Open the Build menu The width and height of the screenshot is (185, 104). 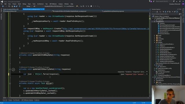tap(19, 4)
